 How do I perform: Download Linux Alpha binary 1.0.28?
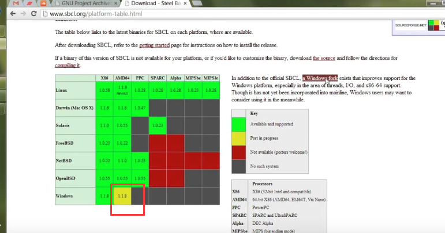[175, 90]
